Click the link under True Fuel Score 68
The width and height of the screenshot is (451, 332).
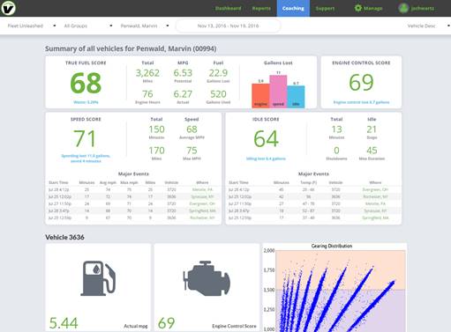coord(86,102)
